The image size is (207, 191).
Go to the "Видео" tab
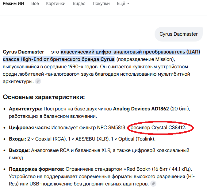(79, 4)
